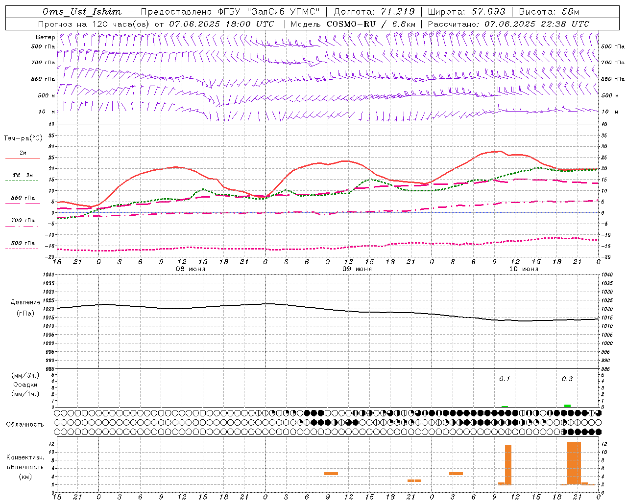Click the Ветер wind panel label
The image size is (627, 501).
(x=45, y=37)
